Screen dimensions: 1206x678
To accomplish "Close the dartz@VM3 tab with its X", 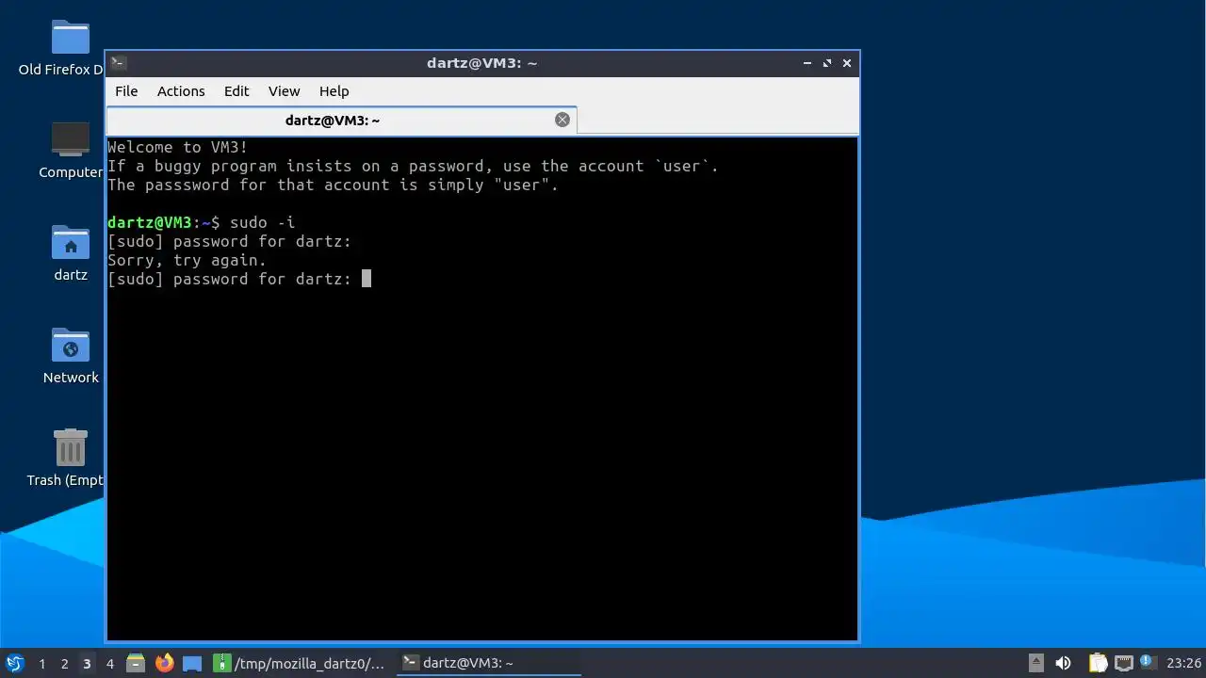I will [562, 120].
